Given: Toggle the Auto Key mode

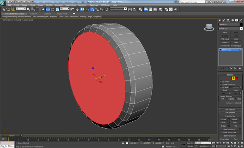Looking at the screenshot, I should pyautogui.click(x=190, y=143).
